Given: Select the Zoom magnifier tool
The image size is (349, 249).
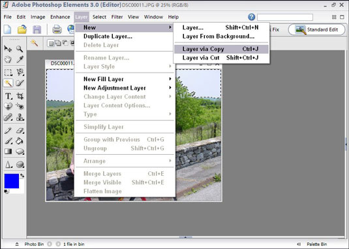Looking at the screenshot, I should pyautogui.click(x=20, y=48).
